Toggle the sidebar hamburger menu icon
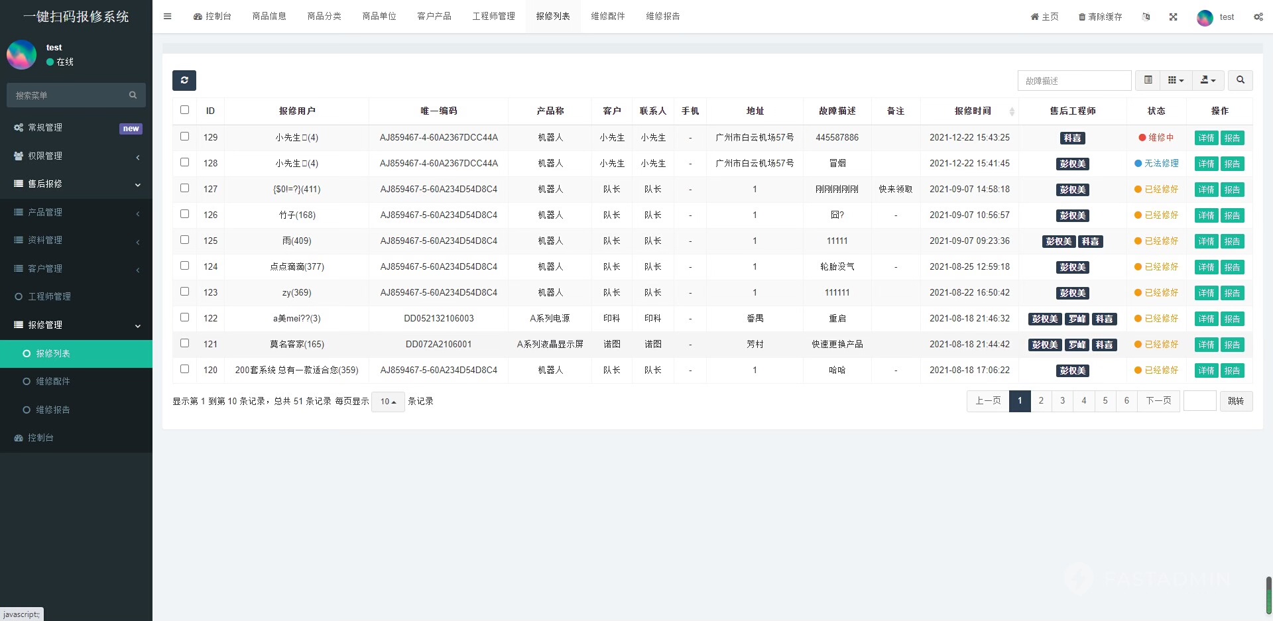The width and height of the screenshot is (1273, 621). (167, 17)
